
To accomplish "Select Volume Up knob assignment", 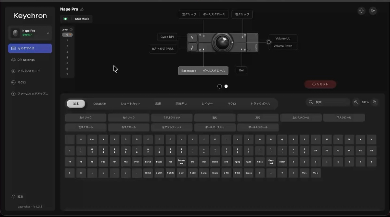I will point(283,38).
